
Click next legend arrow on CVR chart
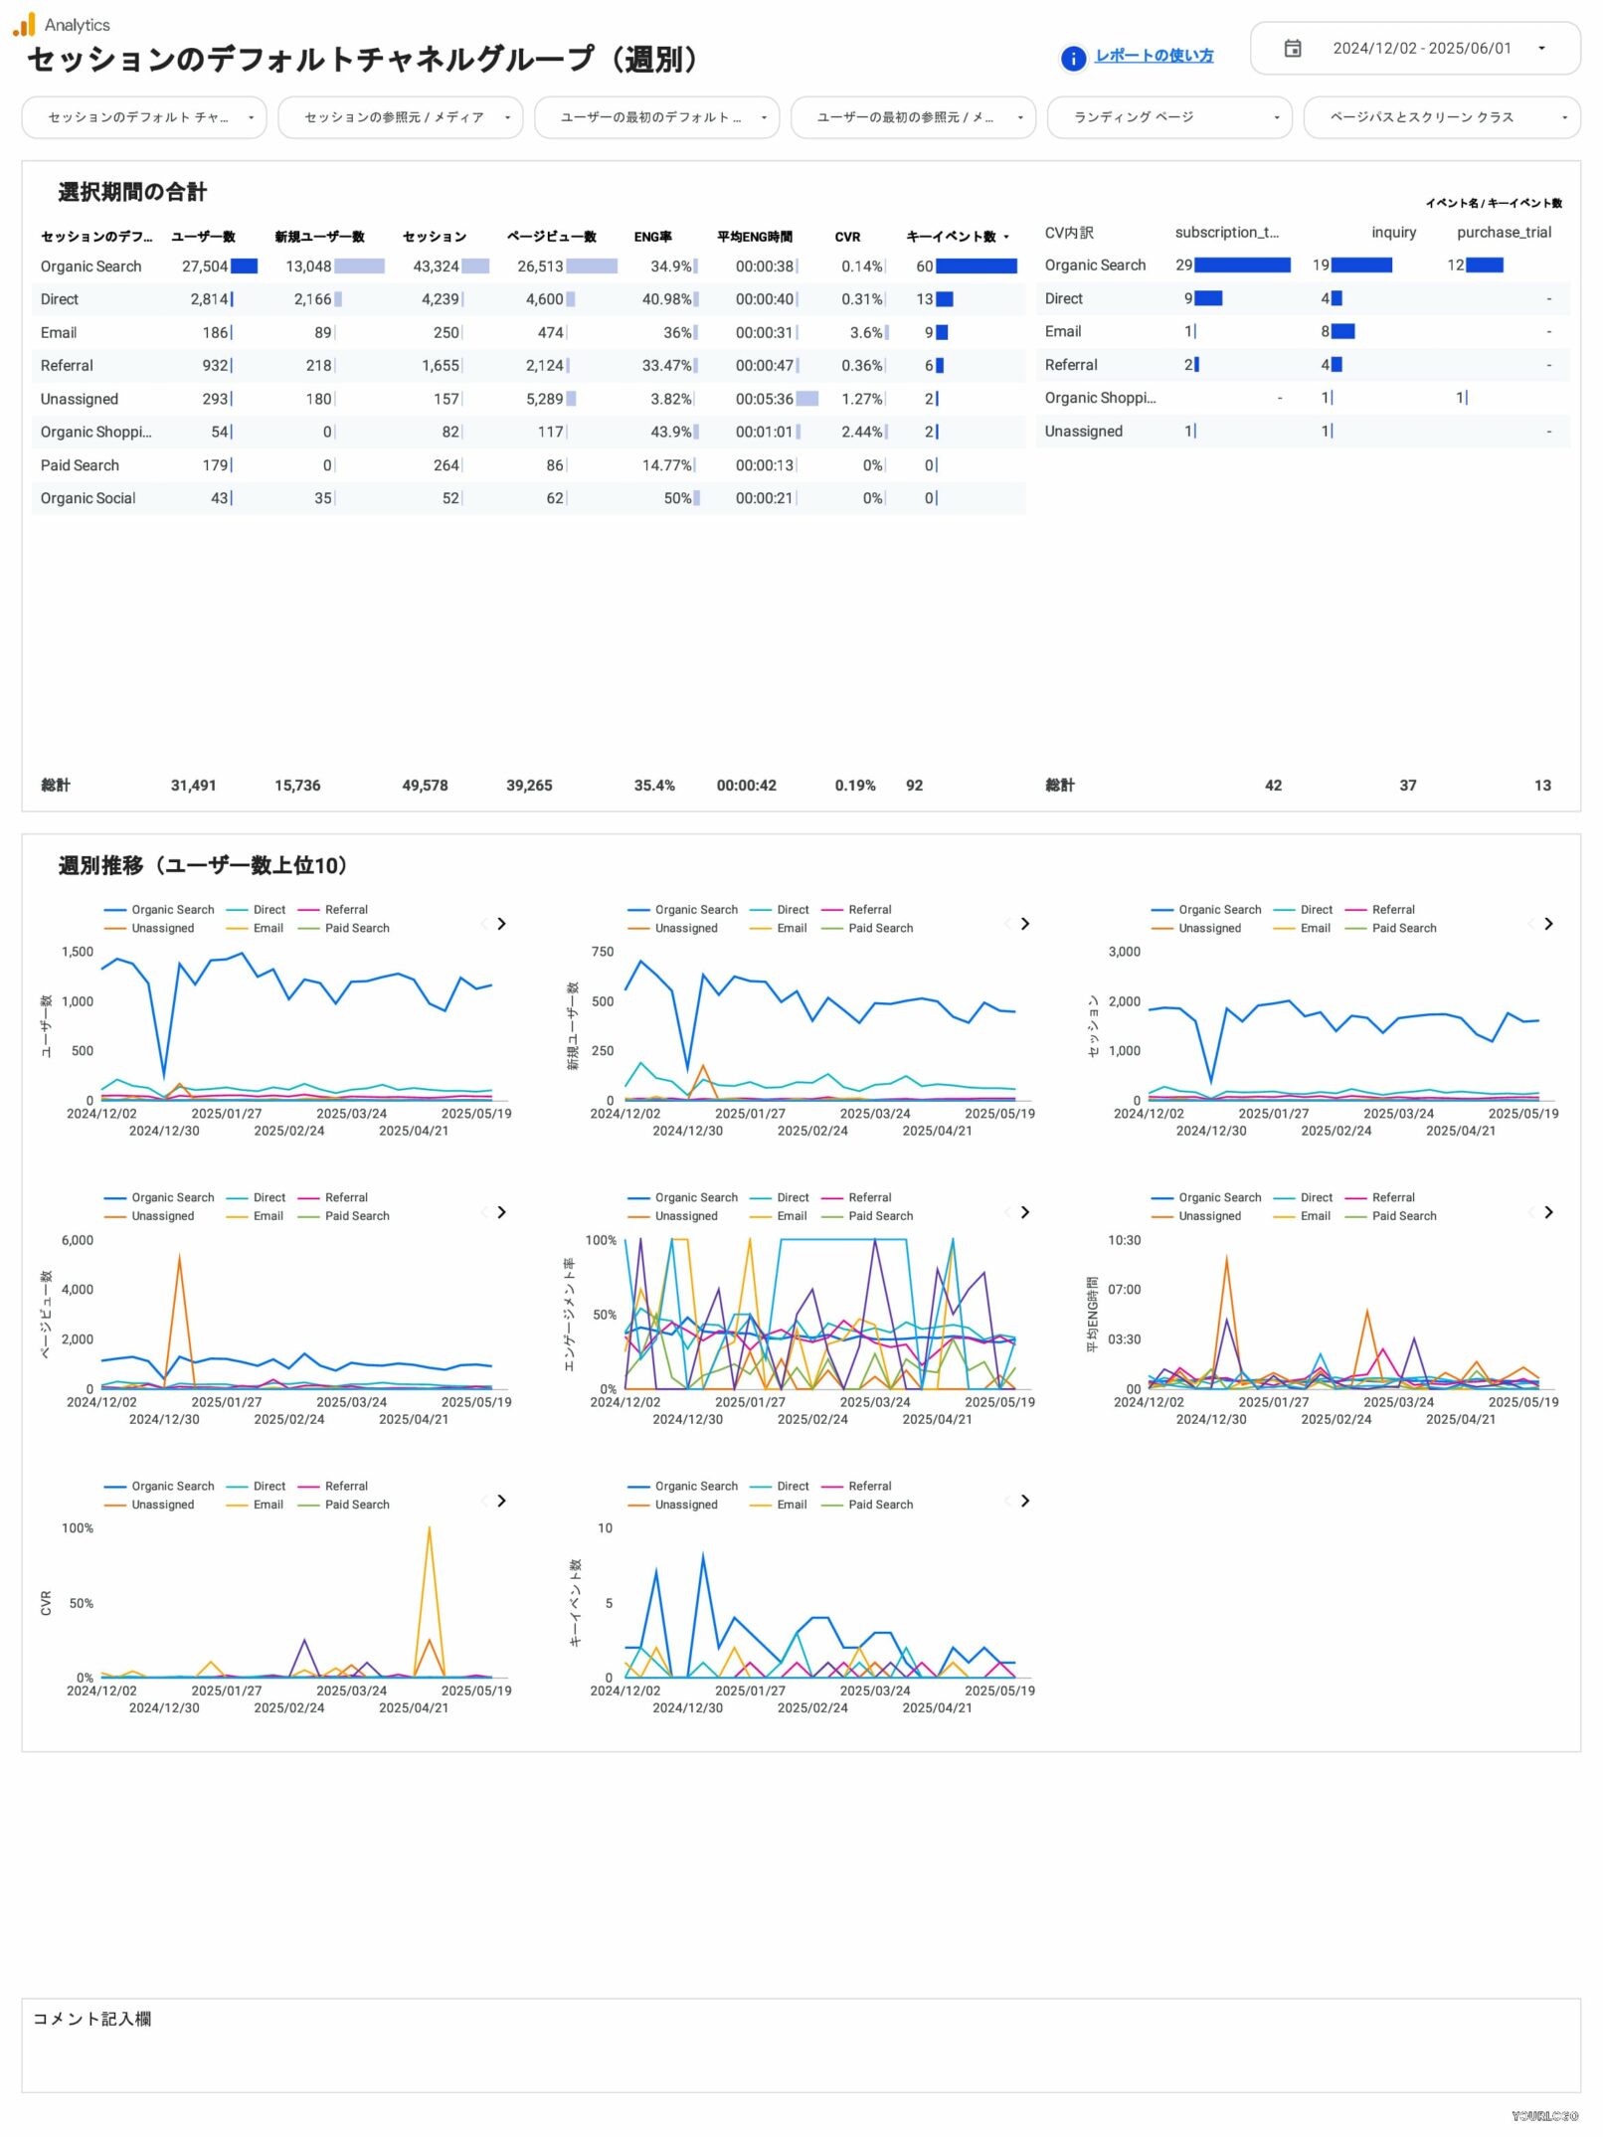tap(501, 1501)
